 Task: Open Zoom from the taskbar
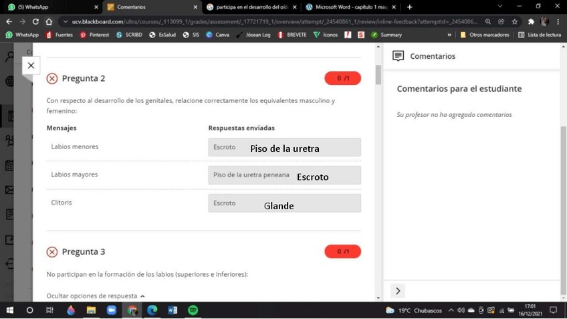coord(112,310)
